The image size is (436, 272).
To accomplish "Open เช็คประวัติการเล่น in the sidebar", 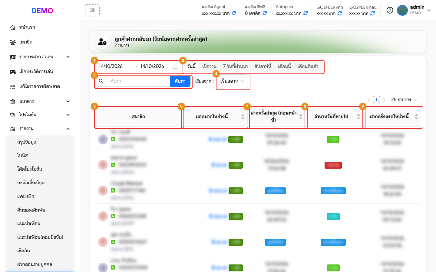I will click(x=40, y=72).
